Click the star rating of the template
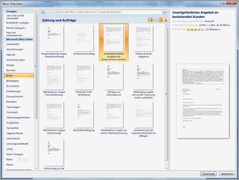 tap(195, 29)
